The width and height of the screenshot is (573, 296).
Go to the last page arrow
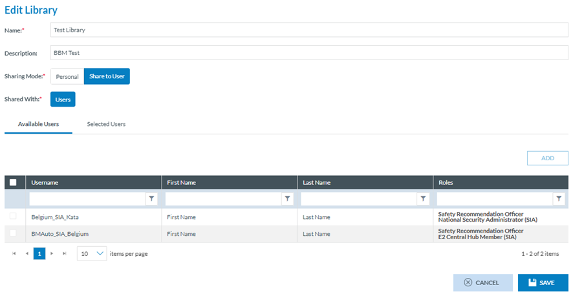click(64, 254)
